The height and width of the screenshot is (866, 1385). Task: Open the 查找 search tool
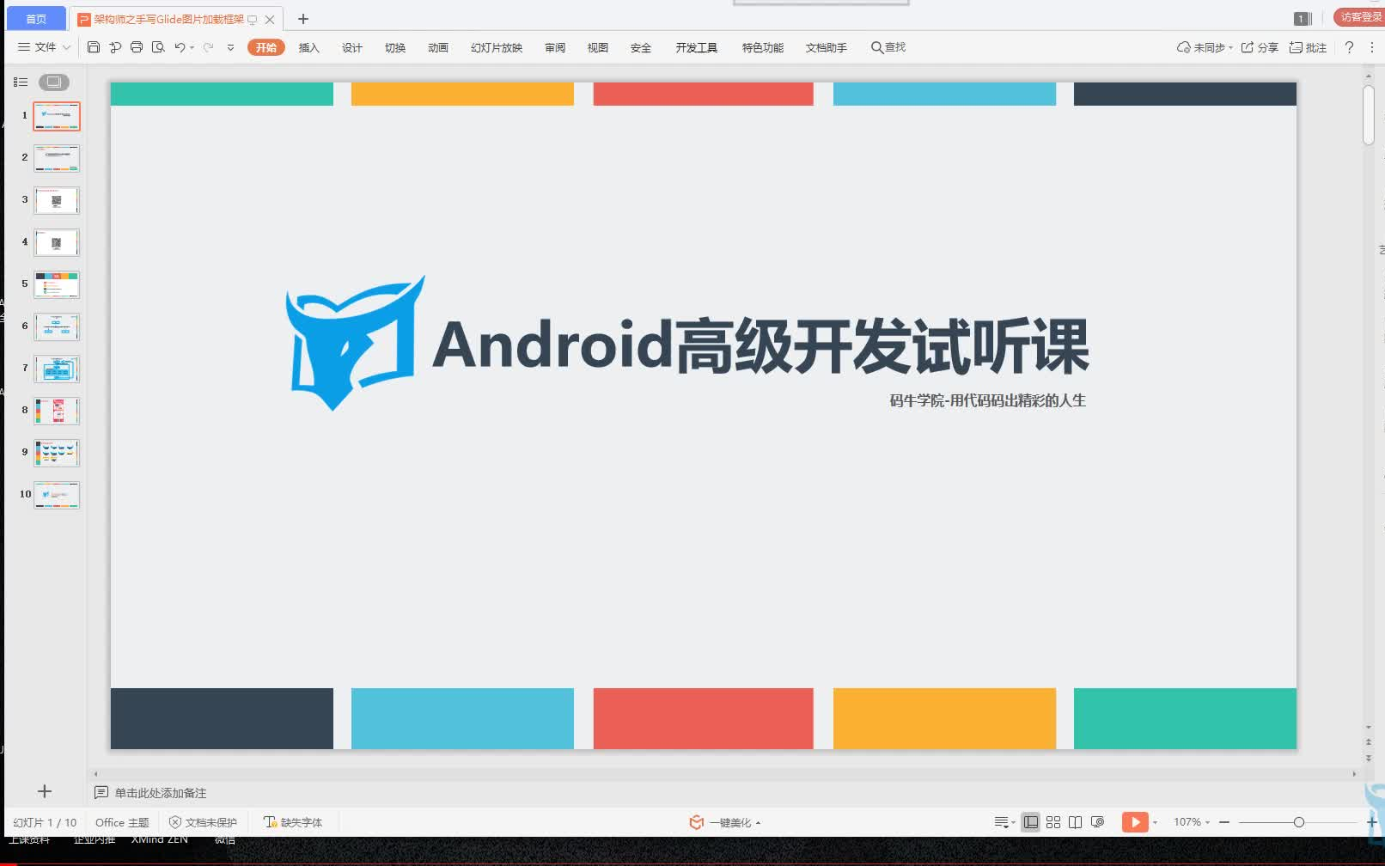[x=888, y=47]
